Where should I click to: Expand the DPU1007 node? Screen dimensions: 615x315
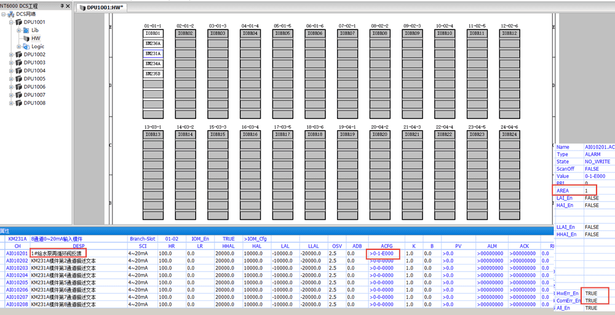(x=11, y=95)
